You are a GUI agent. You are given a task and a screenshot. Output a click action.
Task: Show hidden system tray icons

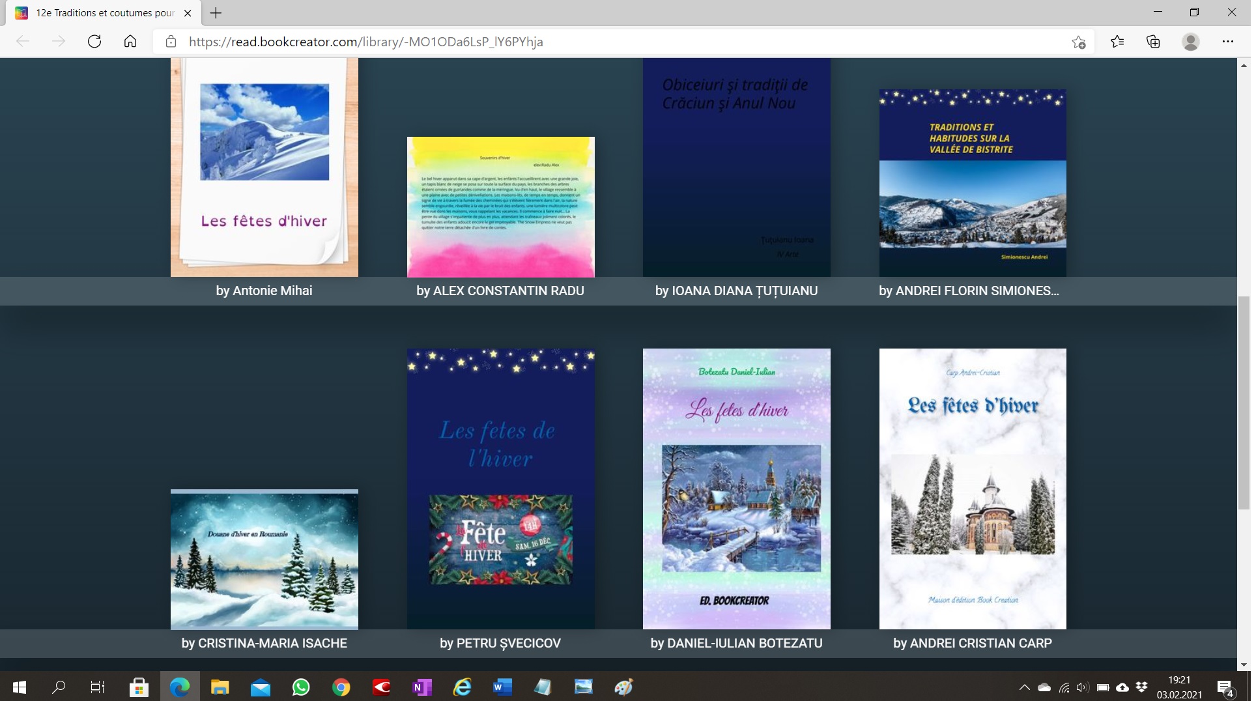[1024, 687]
